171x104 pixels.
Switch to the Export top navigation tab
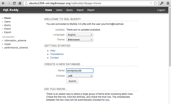tap(91, 10)
